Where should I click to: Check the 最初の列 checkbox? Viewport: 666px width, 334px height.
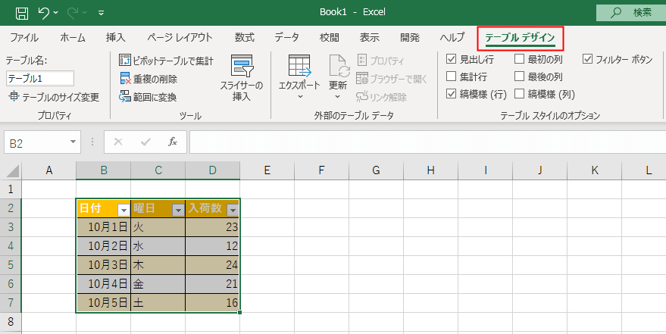coord(520,59)
